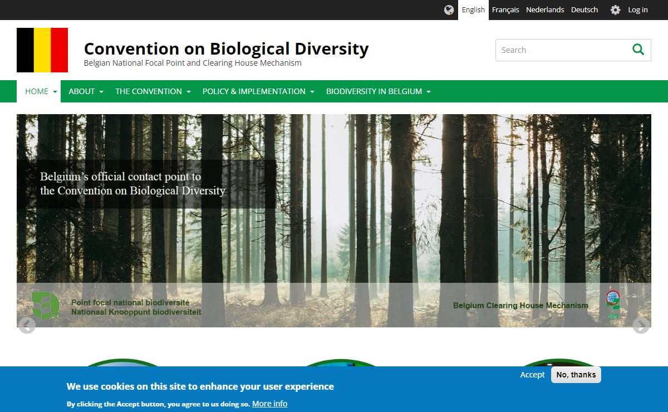The width and height of the screenshot is (668, 412).
Task: Switch language to Nederlands
Action: click(545, 10)
